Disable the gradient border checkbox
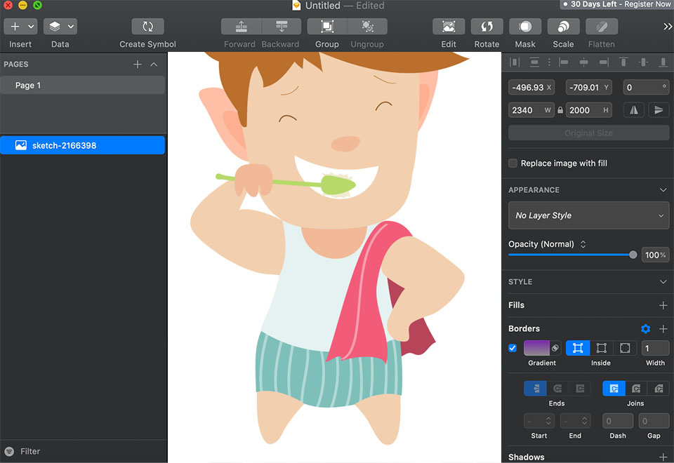Viewport: 674px width, 463px height. (x=513, y=348)
